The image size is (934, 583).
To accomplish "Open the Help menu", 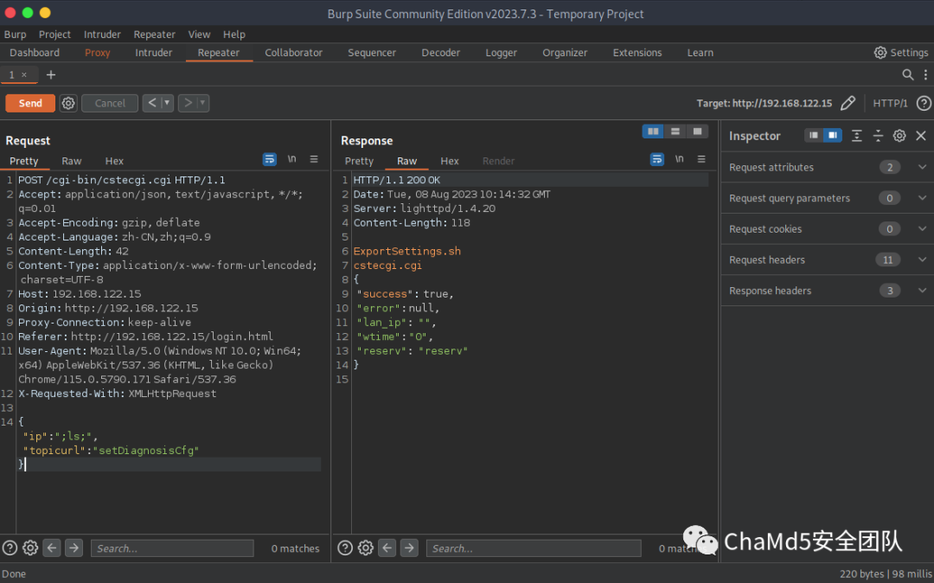I will pos(234,35).
